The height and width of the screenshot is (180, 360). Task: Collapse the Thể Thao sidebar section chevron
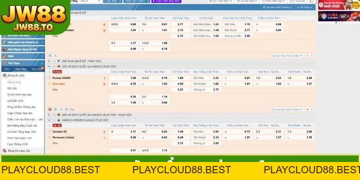(x=42, y=63)
